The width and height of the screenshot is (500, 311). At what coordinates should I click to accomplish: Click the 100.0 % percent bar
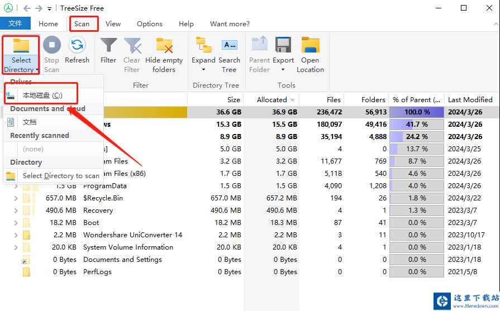417,112
